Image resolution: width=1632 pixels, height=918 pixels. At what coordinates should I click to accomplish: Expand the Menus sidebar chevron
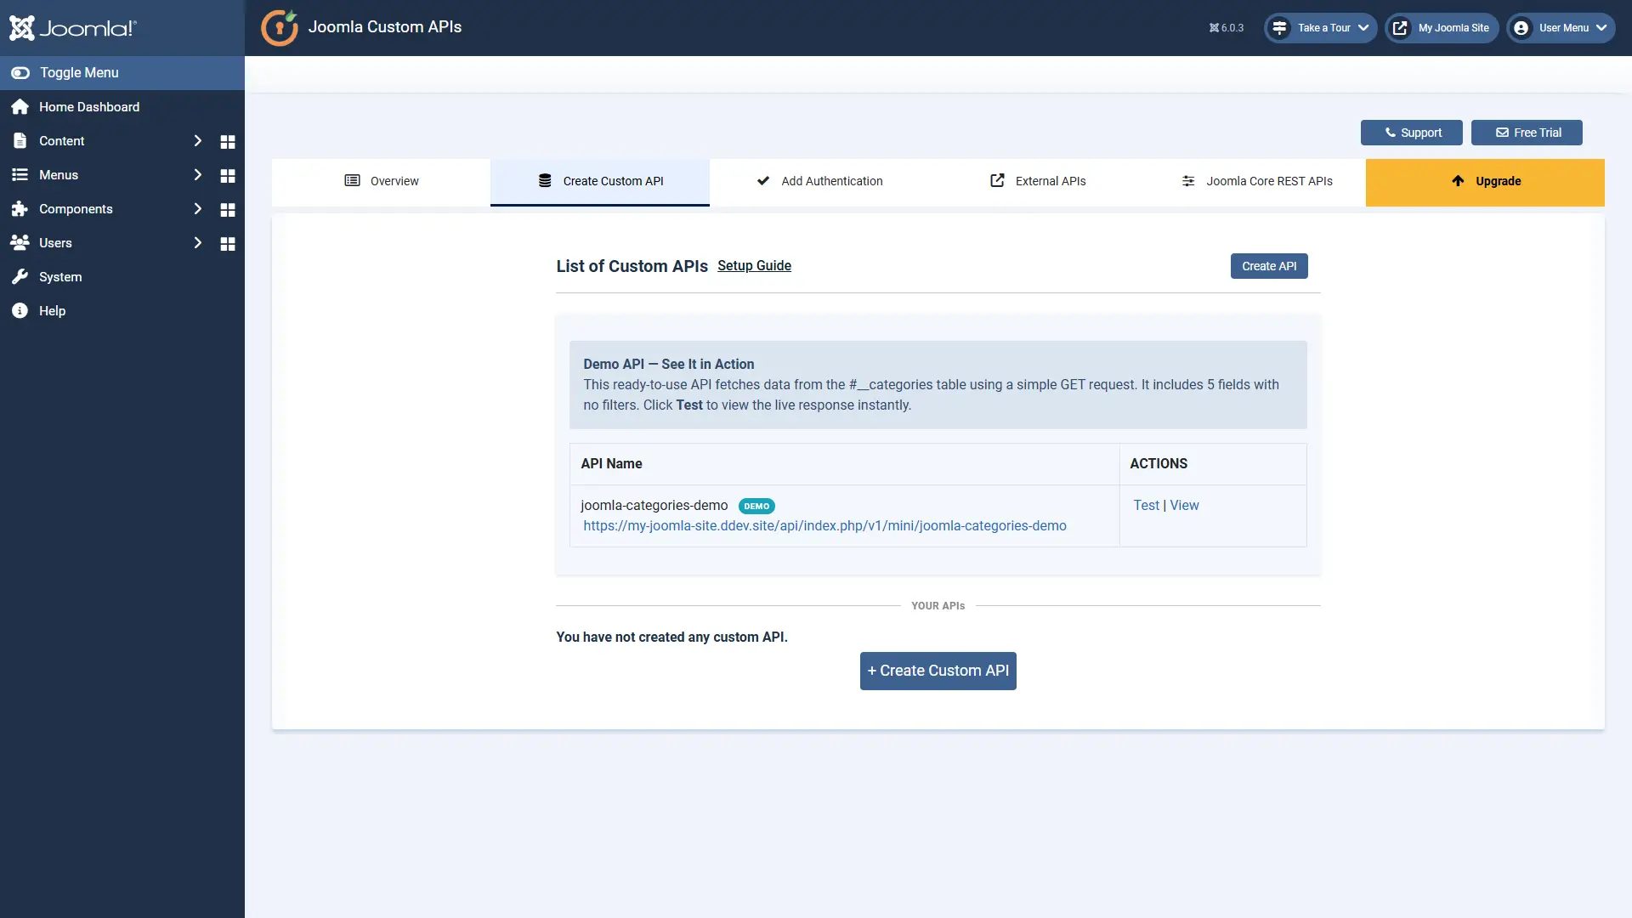click(x=197, y=174)
